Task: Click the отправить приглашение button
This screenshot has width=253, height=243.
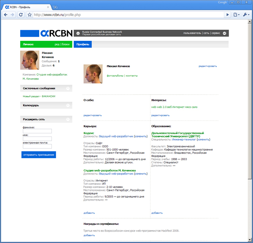Action: [39, 155]
